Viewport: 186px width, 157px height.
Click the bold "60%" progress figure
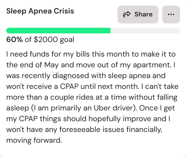coord(14,39)
